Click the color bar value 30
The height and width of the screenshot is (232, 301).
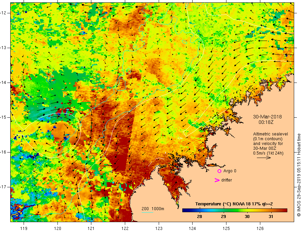pyautogui.click(x=247, y=217)
